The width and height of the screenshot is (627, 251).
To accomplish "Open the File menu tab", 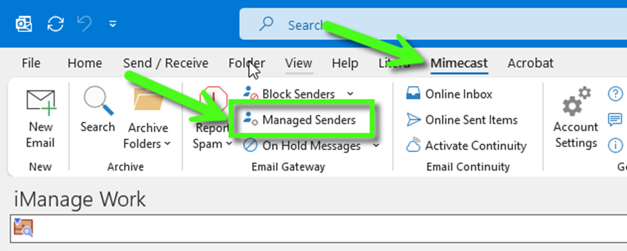I will [x=32, y=63].
